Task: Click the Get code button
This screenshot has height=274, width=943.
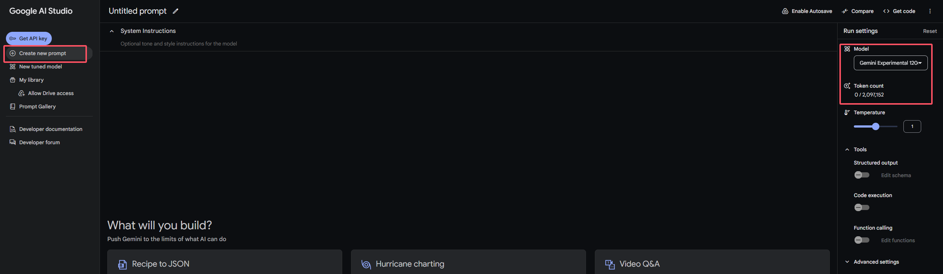Action: point(899,11)
